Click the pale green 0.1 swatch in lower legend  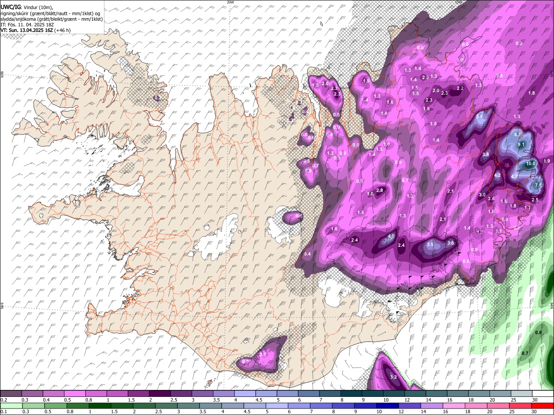pyautogui.click(x=12, y=405)
